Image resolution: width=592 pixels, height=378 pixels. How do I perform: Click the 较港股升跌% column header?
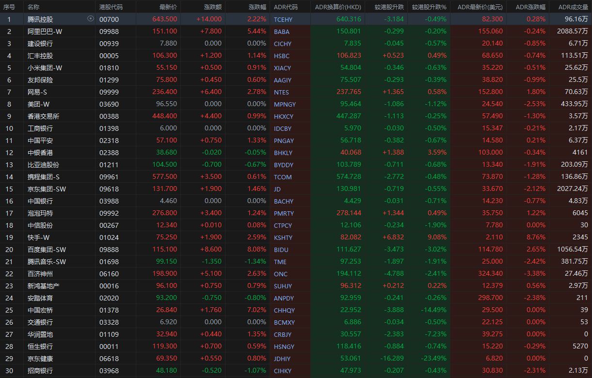click(x=429, y=7)
